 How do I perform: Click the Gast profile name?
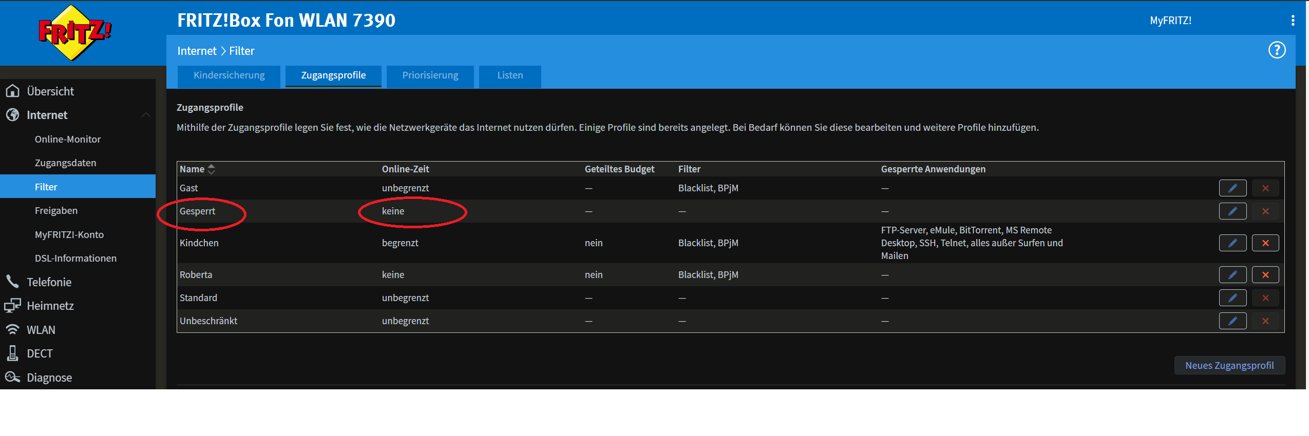pyautogui.click(x=188, y=188)
